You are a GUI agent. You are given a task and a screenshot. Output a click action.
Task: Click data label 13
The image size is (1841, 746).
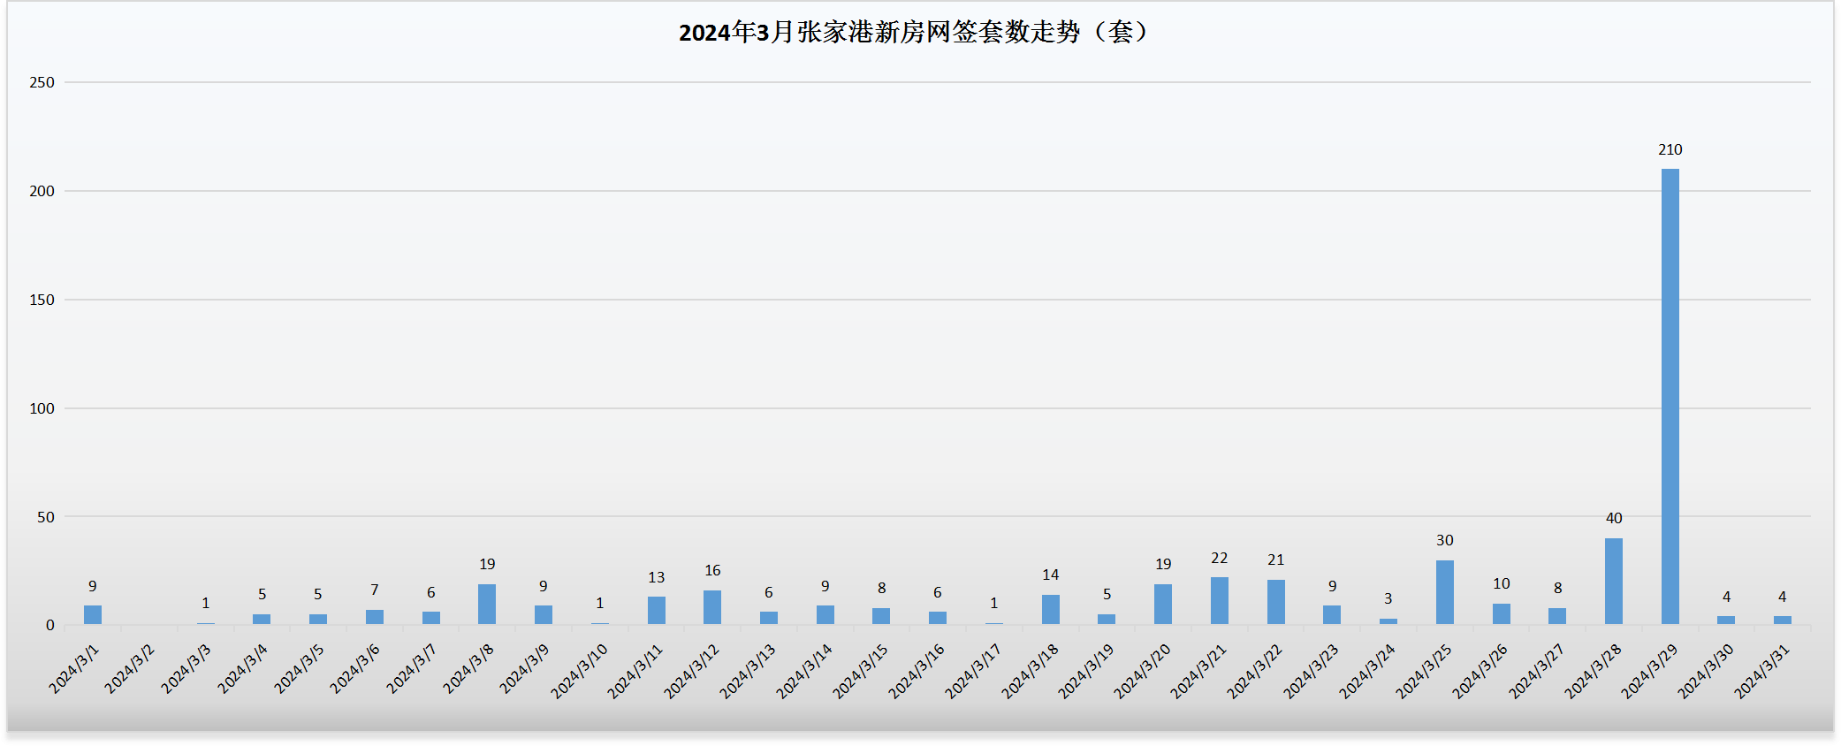point(656,577)
